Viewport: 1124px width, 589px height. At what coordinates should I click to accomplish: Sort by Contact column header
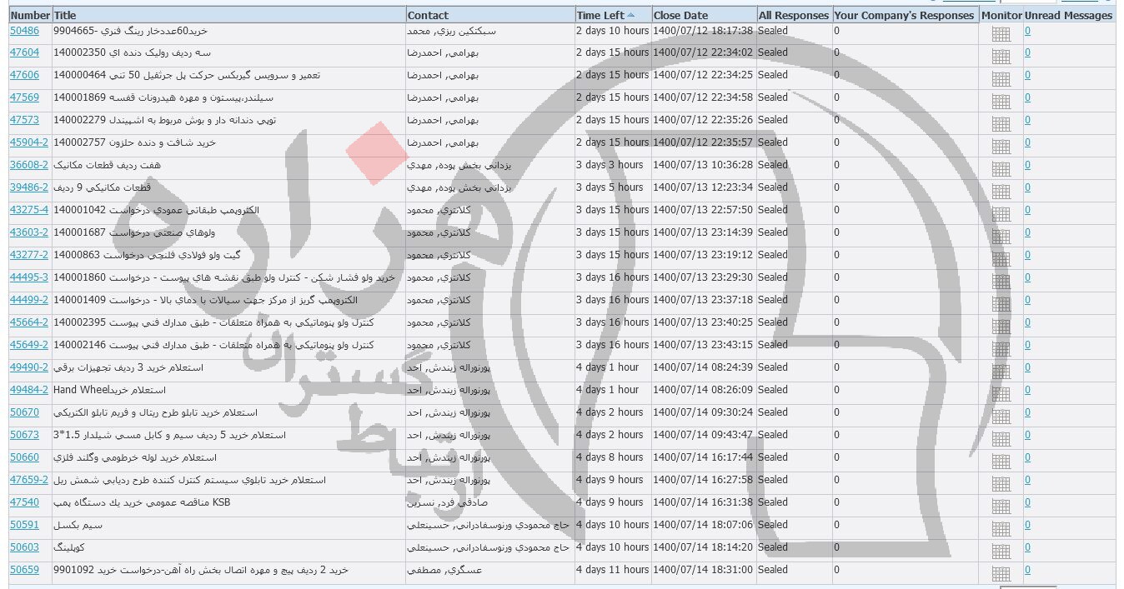click(x=429, y=15)
